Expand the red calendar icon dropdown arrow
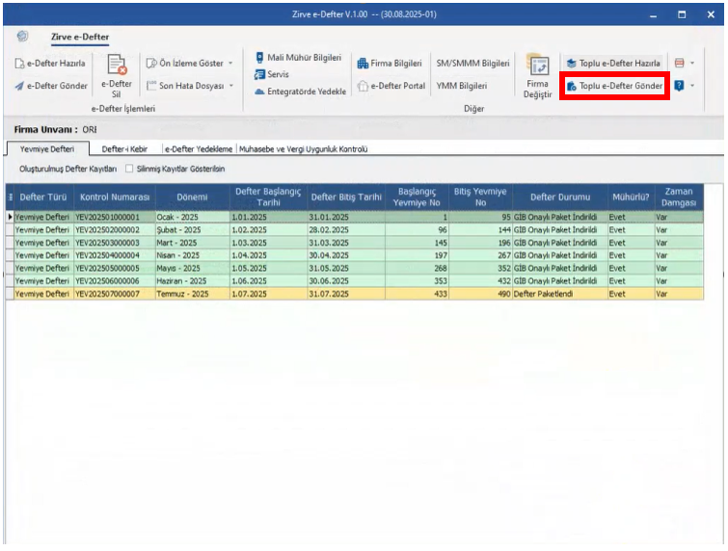This screenshot has width=728, height=551. pos(692,63)
